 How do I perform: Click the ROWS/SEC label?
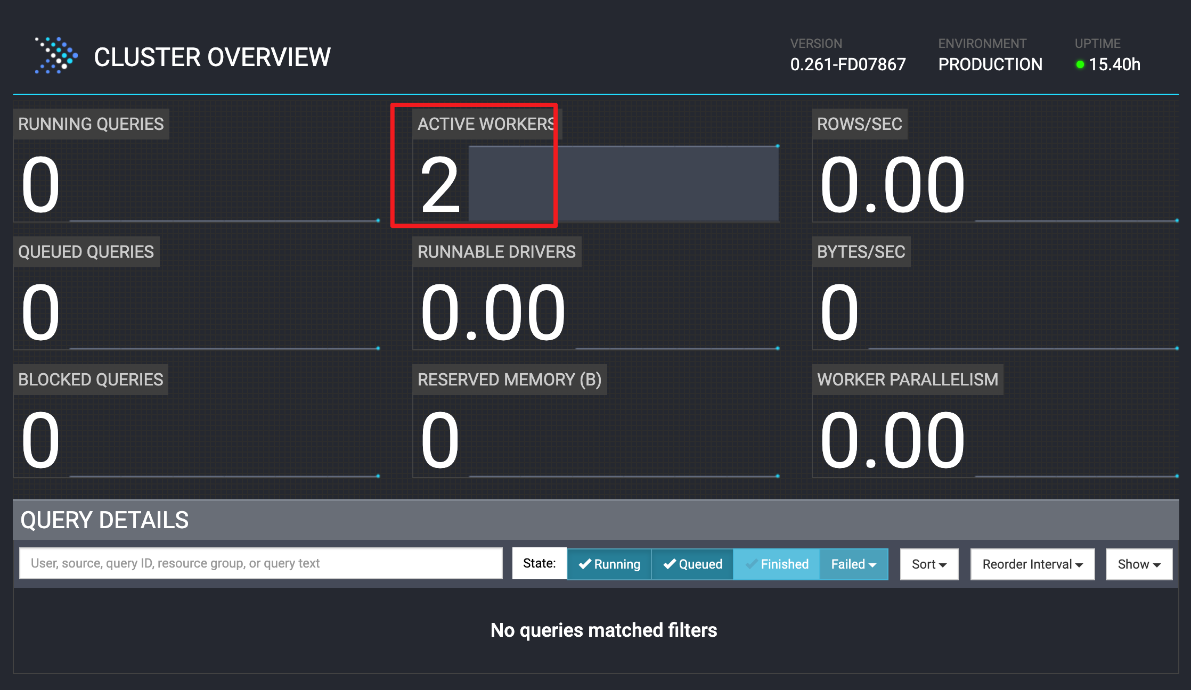click(860, 124)
